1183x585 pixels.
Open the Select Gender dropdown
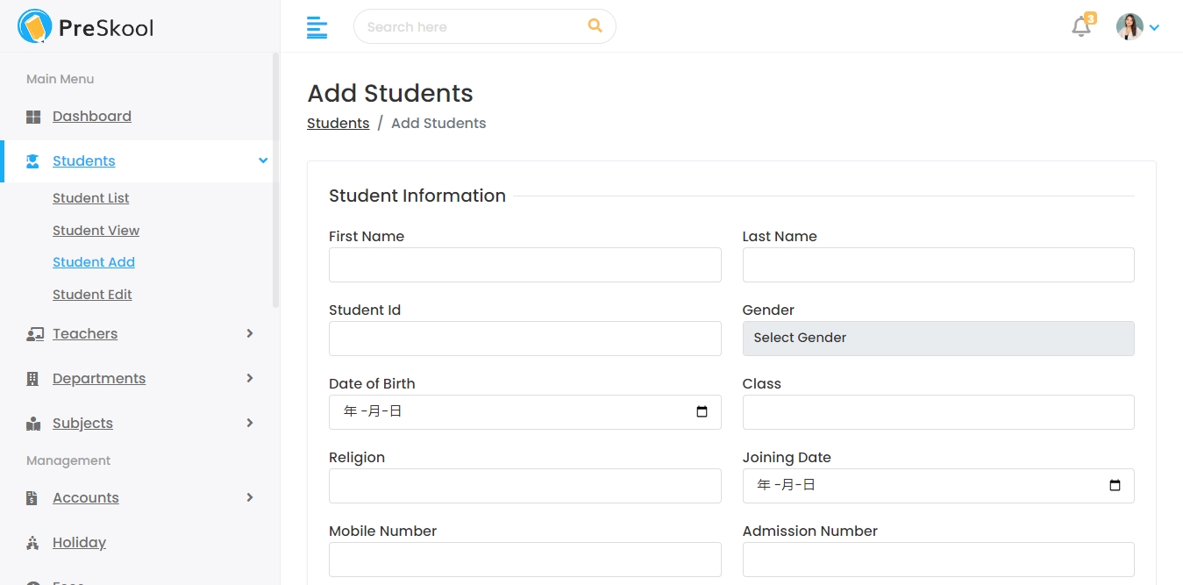937,339
